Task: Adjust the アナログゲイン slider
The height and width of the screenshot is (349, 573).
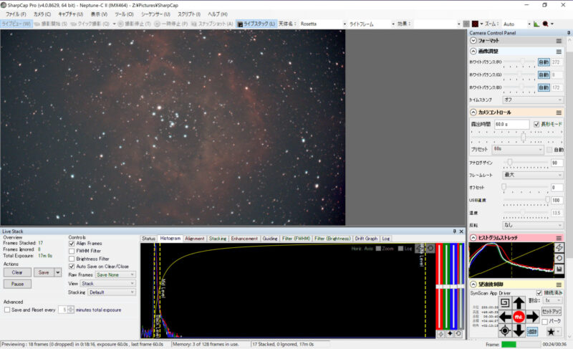Action: pos(510,163)
